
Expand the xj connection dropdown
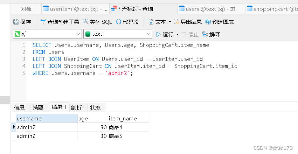78,34
